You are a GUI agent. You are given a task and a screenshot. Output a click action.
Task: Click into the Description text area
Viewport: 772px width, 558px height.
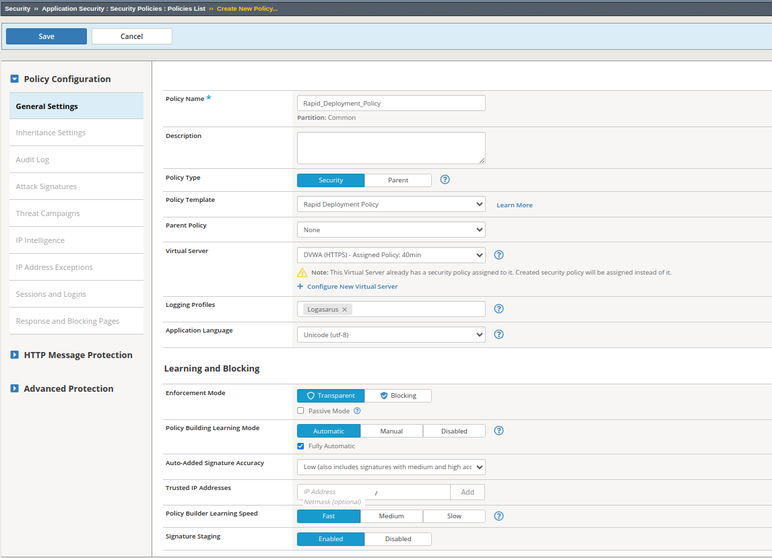point(391,147)
